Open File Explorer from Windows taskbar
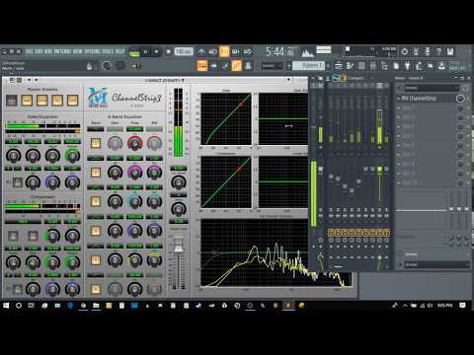The width and height of the screenshot is (474, 355). tap(96, 306)
